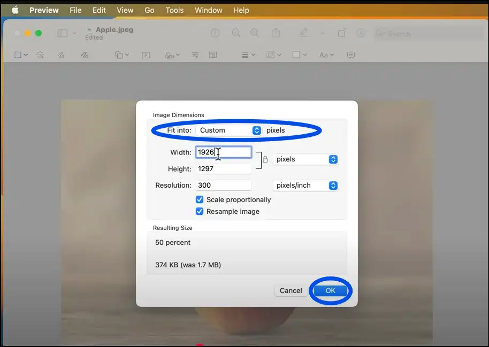Select the Sketch tool
Image resolution: width=489 pixels, height=347 pixels.
pyautogui.click(x=61, y=55)
